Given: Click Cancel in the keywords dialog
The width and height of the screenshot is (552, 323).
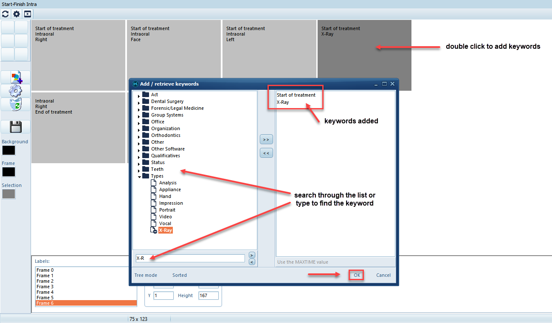Looking at the screenshot, I should 383,275.
